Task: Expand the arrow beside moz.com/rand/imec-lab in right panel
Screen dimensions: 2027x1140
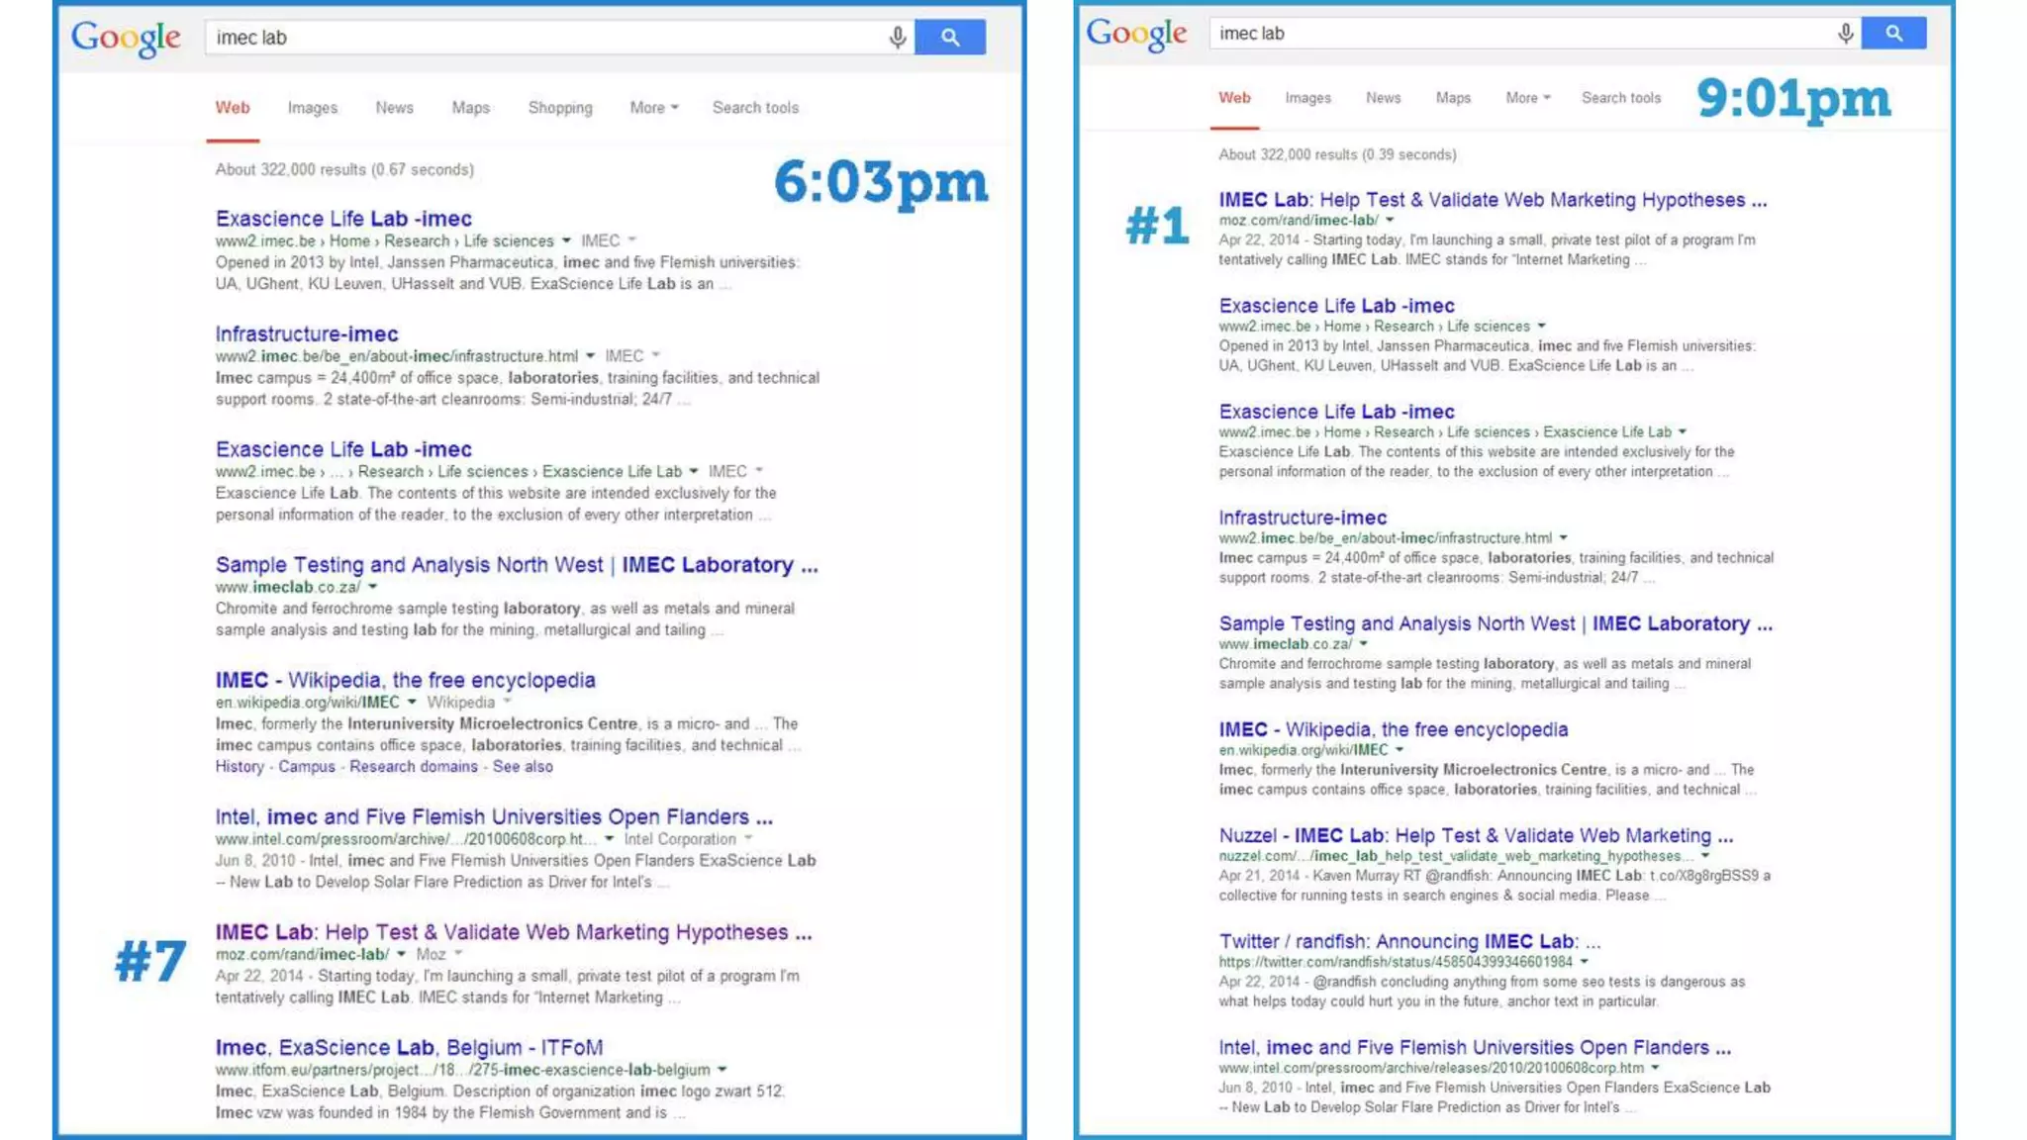Action: click(1390, 220)
